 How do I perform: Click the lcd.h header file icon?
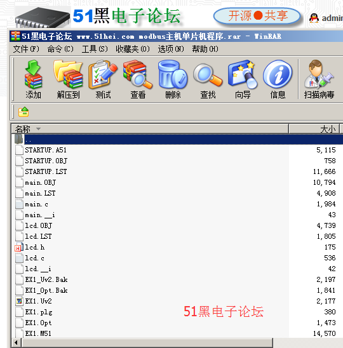coord(19,247)
